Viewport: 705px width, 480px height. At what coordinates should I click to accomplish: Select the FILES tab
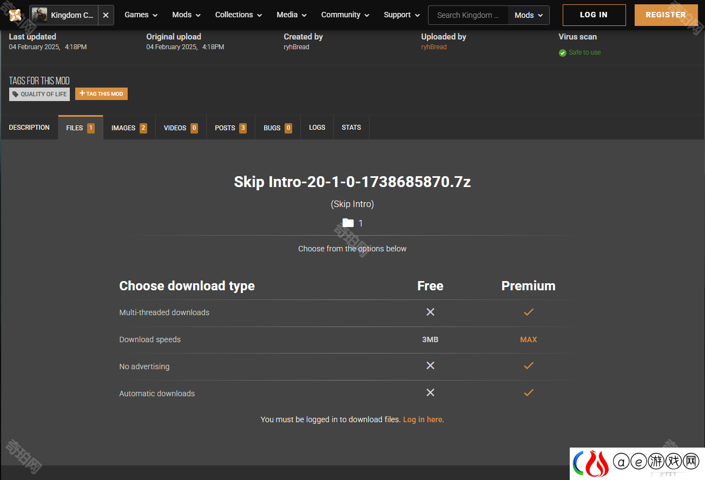pyautogui.click(x=81, y=128)
